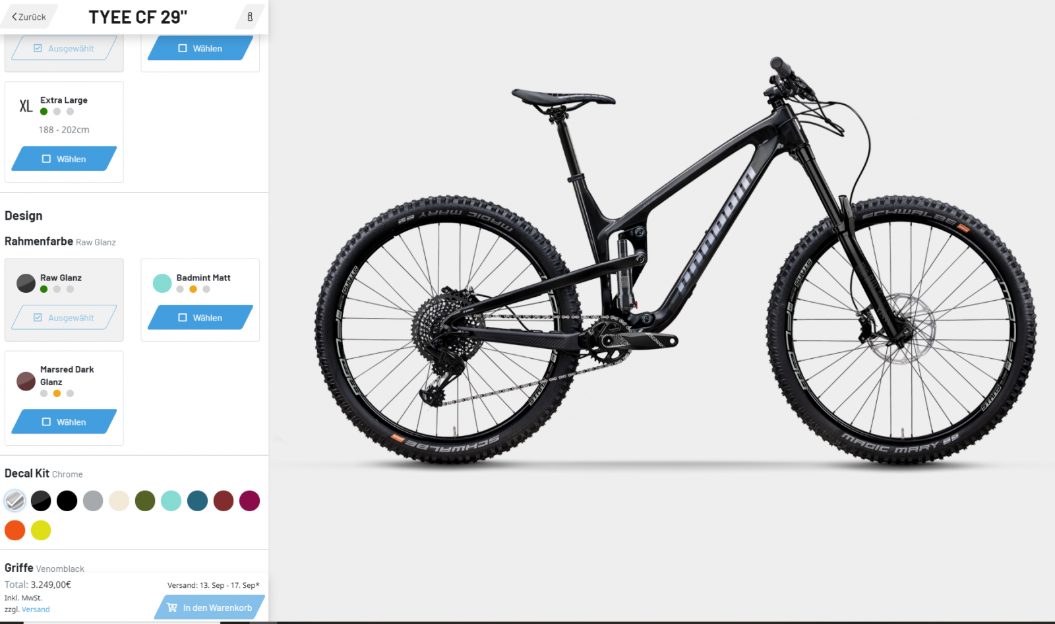
Task: Check Wählen for Marsred Dark Glanz
Action: tap(64, 421)
